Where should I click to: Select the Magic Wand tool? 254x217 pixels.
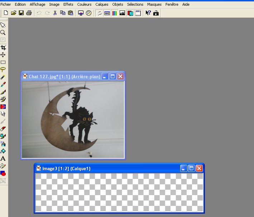3,77
